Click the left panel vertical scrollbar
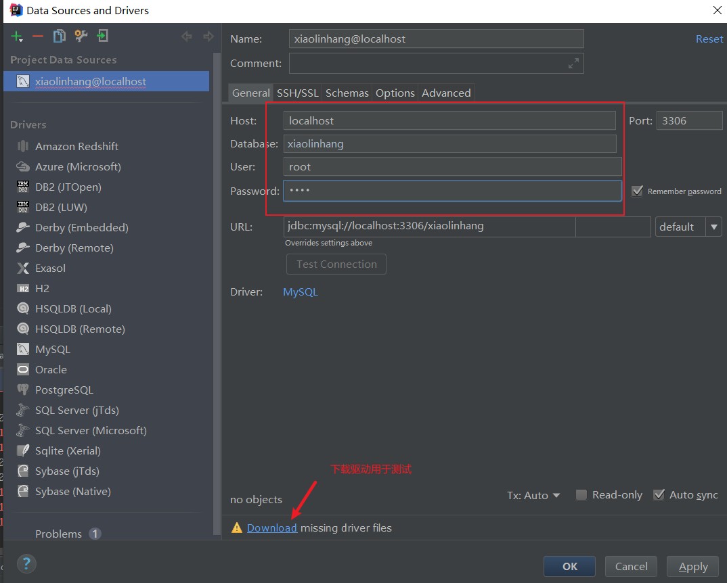The width and height of the screenshot is (727, 583). tap(217, 294)
